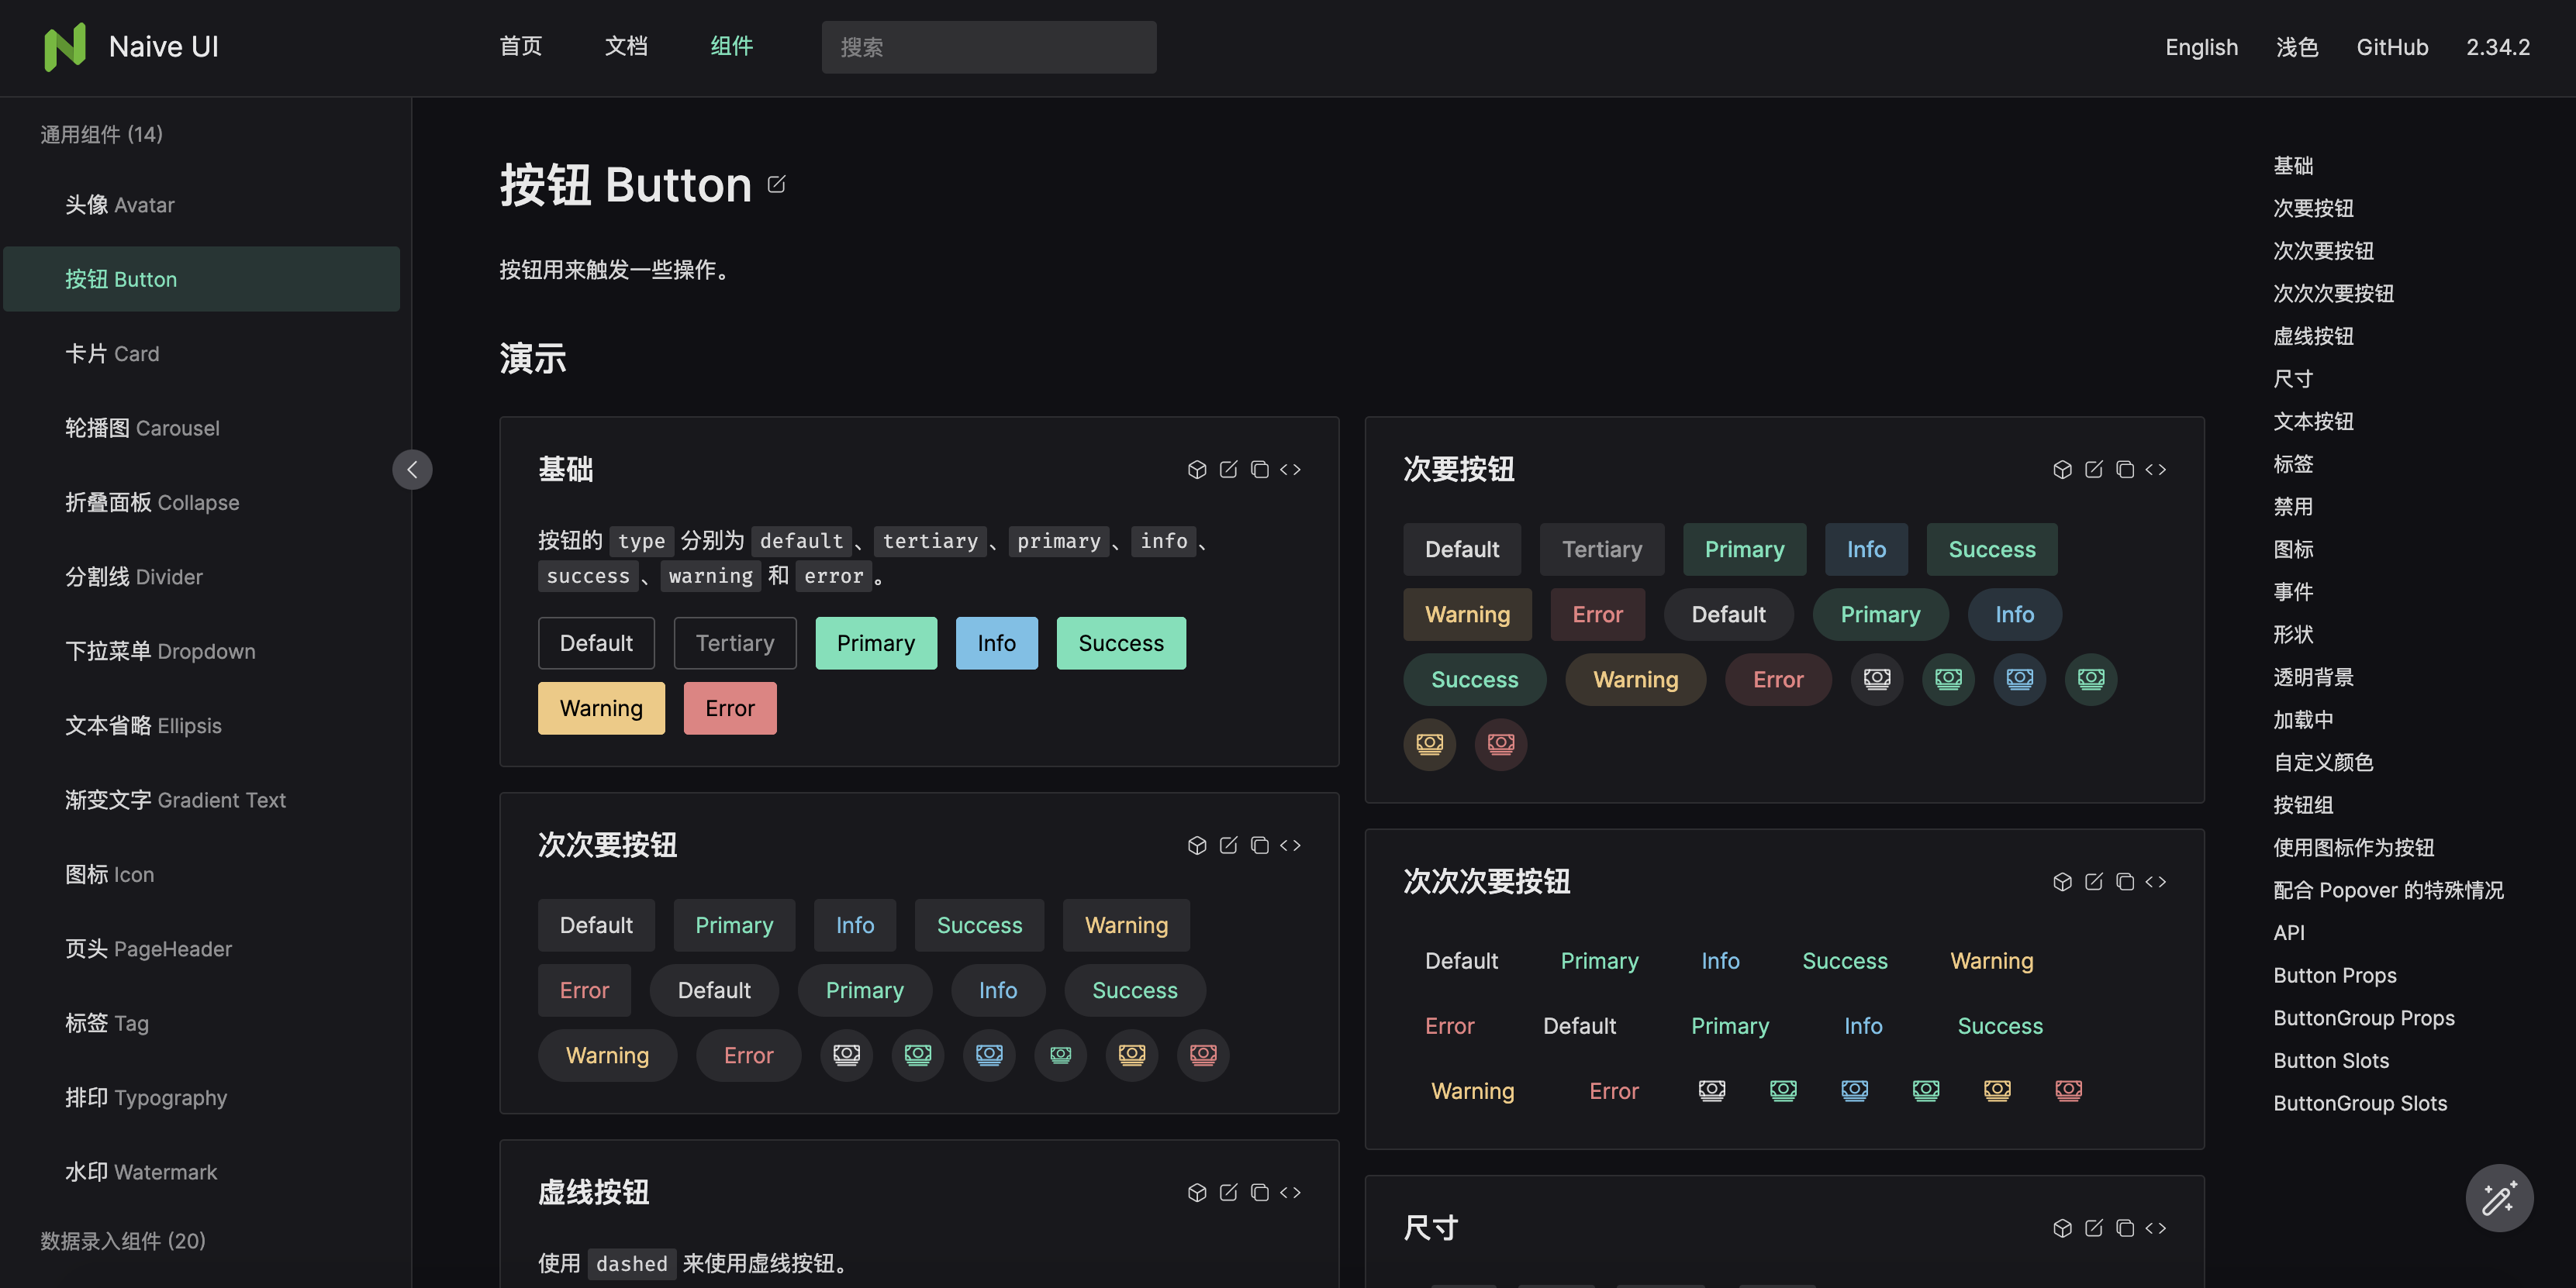Click the copy icon in 虚线按钮 panel toolbar
The image size is (2576, 1288).
pyautogui.click(x=1260, y=1190)
